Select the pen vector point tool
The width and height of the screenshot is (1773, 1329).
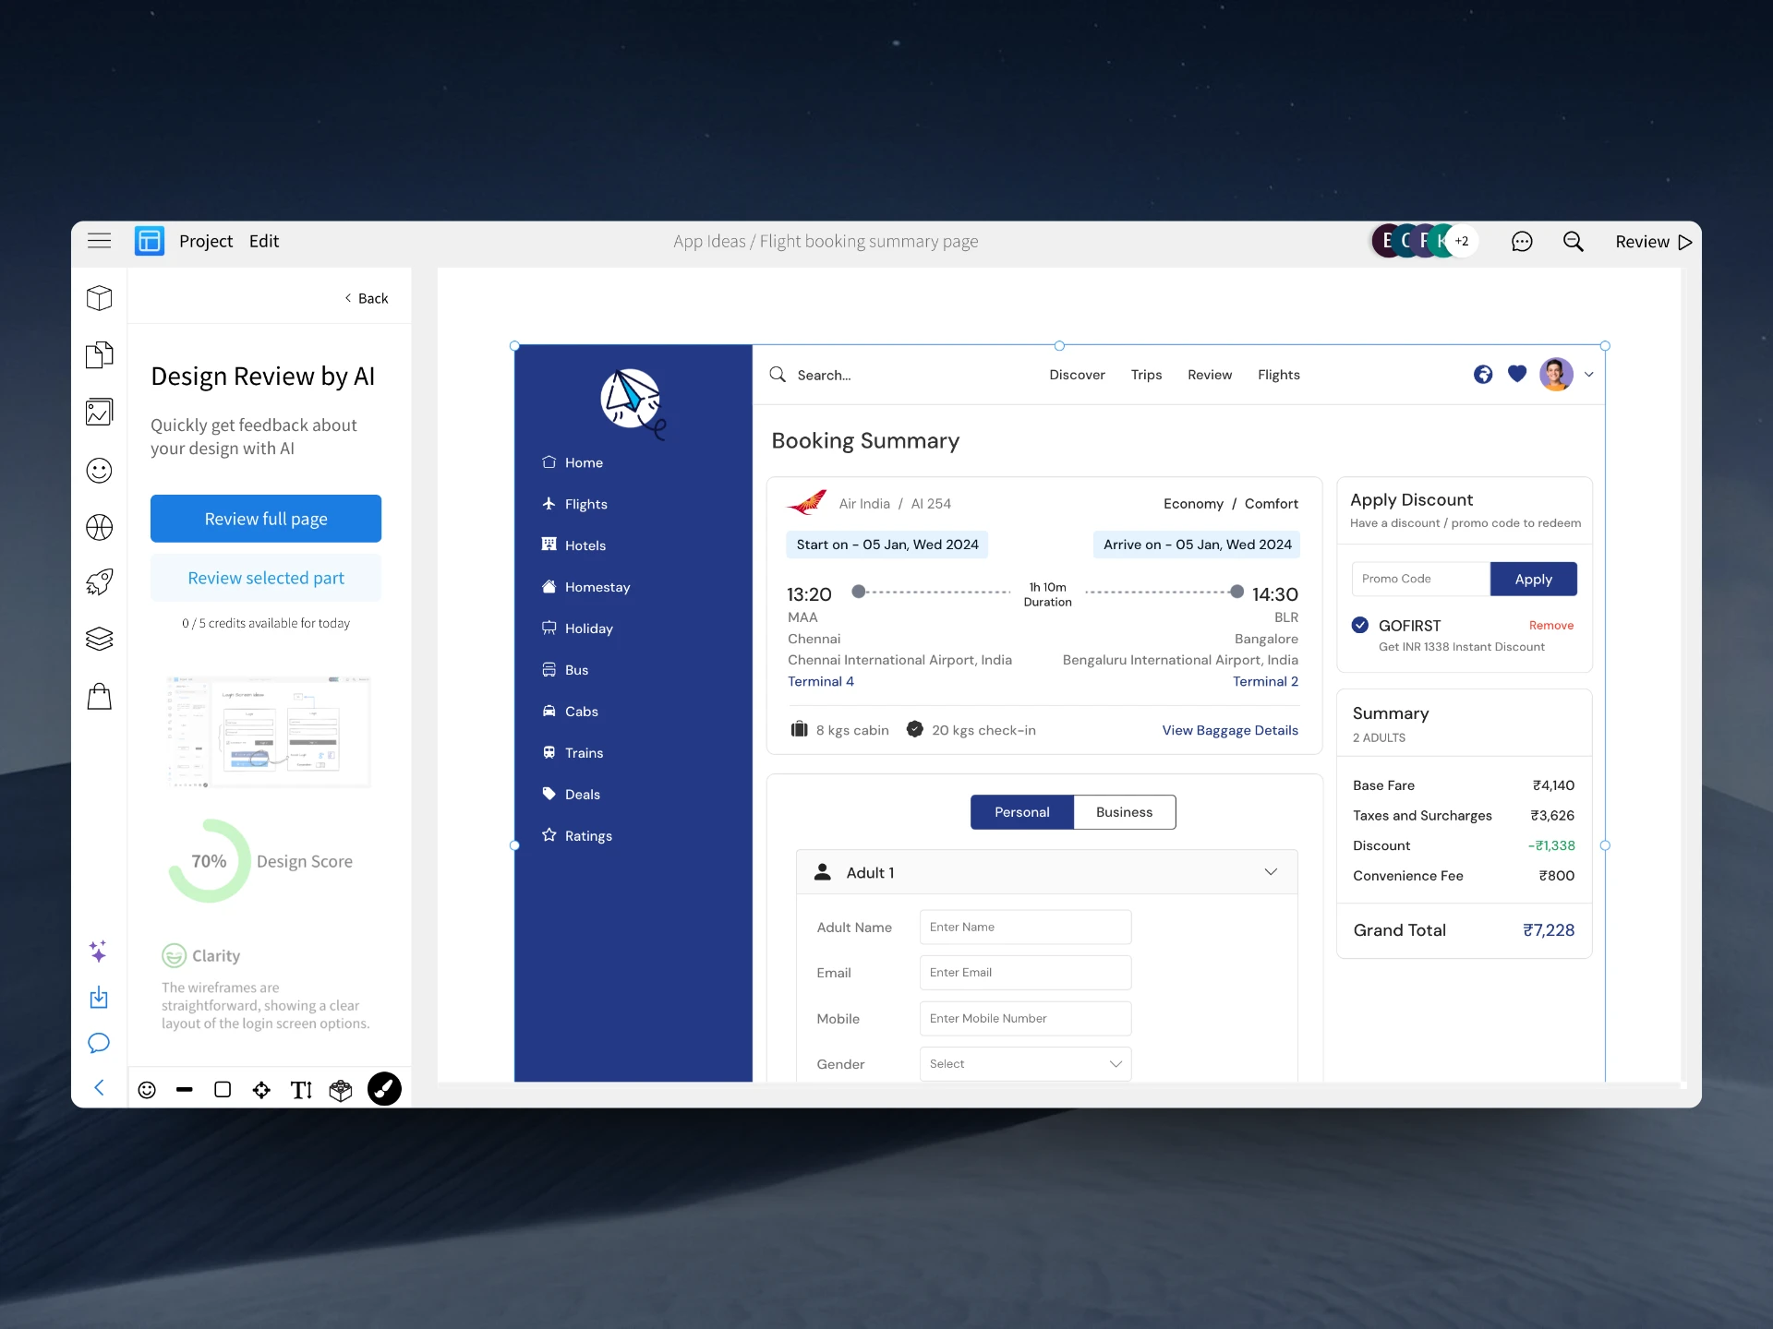pos(261,1090)
